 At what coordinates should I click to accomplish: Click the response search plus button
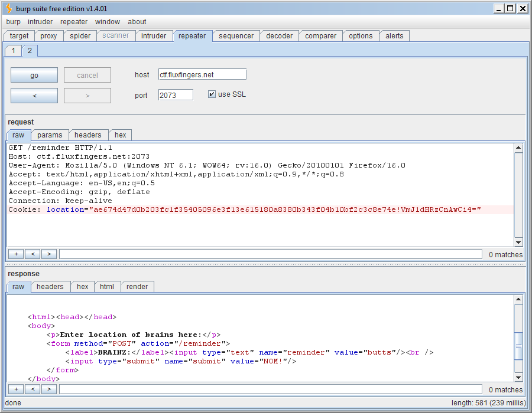coord(16,389)
